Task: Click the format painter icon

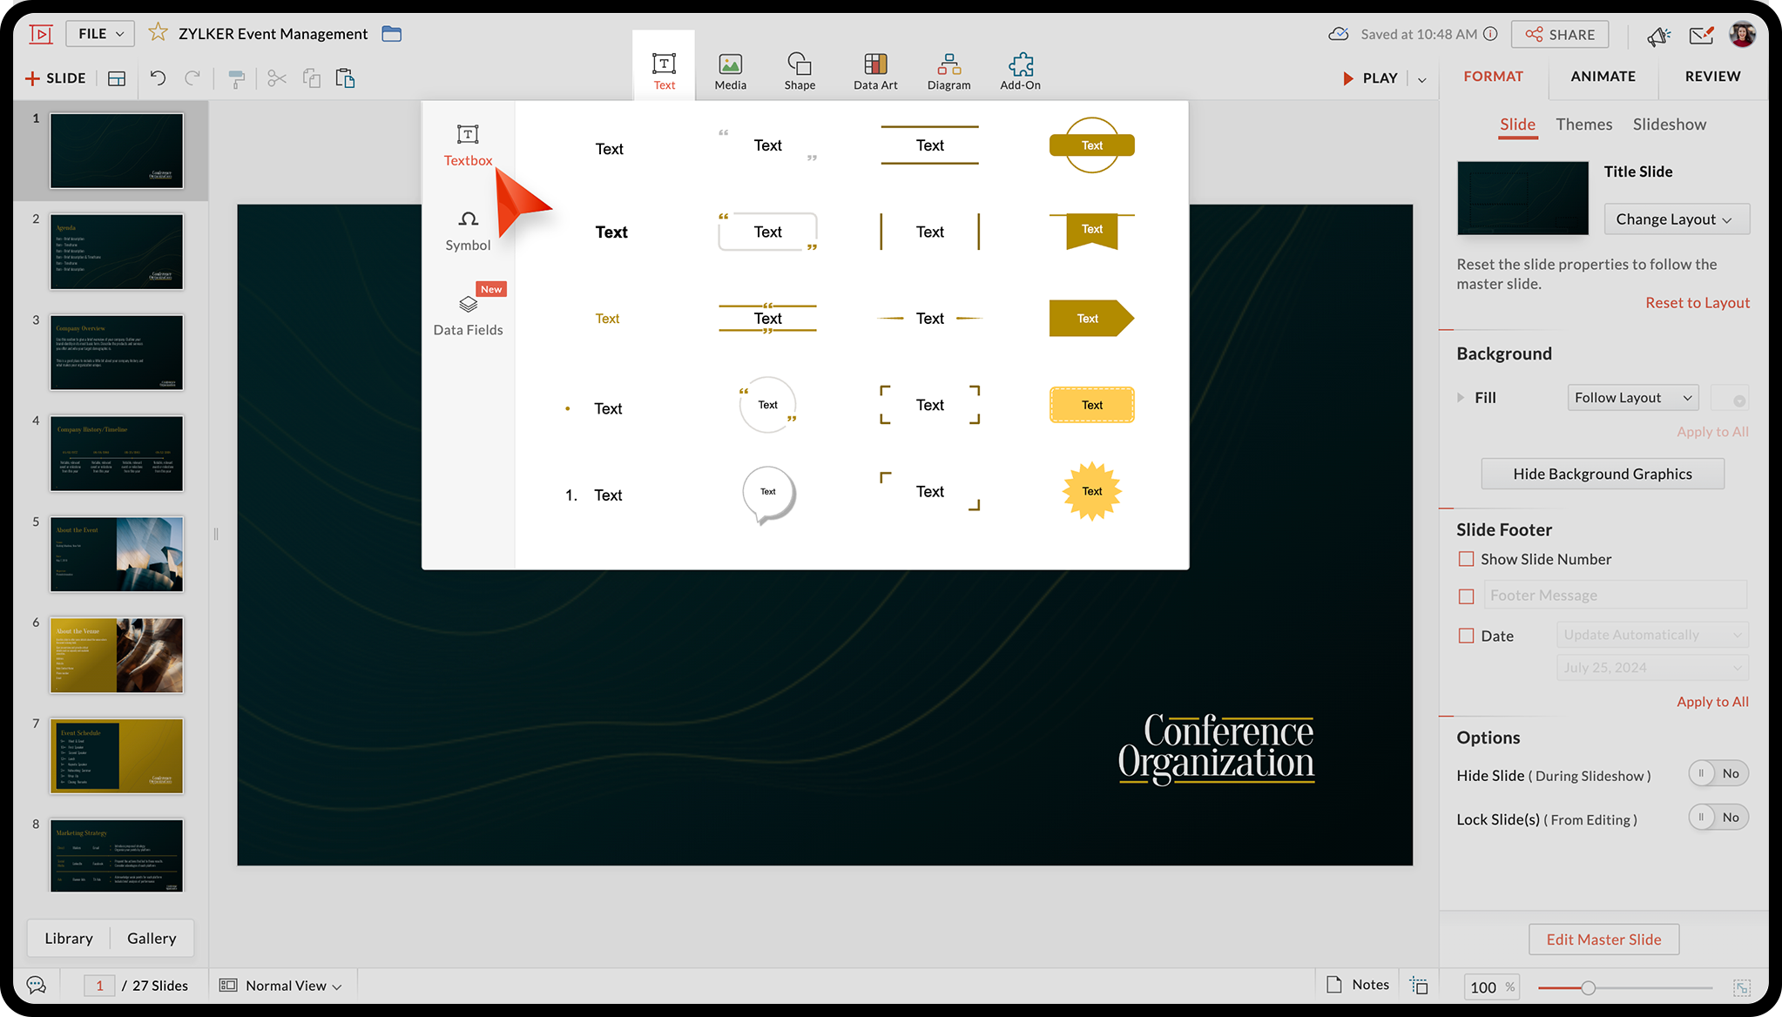Action: (x=235, y=78)
